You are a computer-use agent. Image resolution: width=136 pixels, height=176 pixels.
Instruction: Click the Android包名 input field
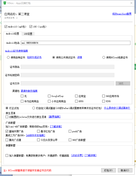pos(75,43)
